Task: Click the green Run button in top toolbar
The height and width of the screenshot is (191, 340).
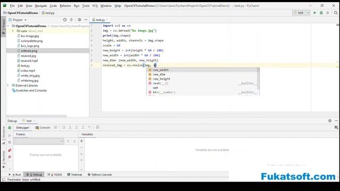Action: tap(315, 13)
